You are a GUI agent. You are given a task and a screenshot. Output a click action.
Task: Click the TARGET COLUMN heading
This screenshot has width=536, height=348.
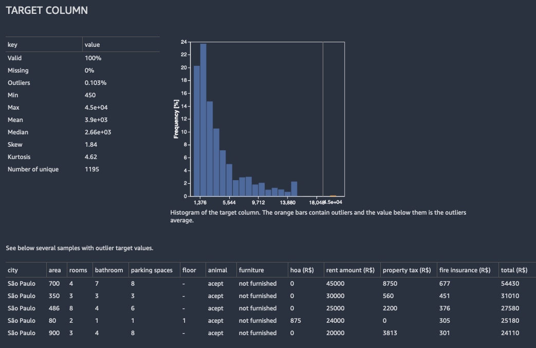[x=46, y=10]
